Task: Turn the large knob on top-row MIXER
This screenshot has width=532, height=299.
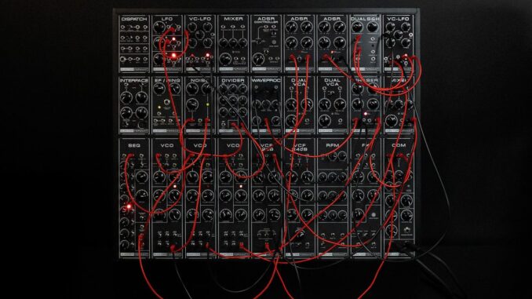Action: tap(226, 59)
